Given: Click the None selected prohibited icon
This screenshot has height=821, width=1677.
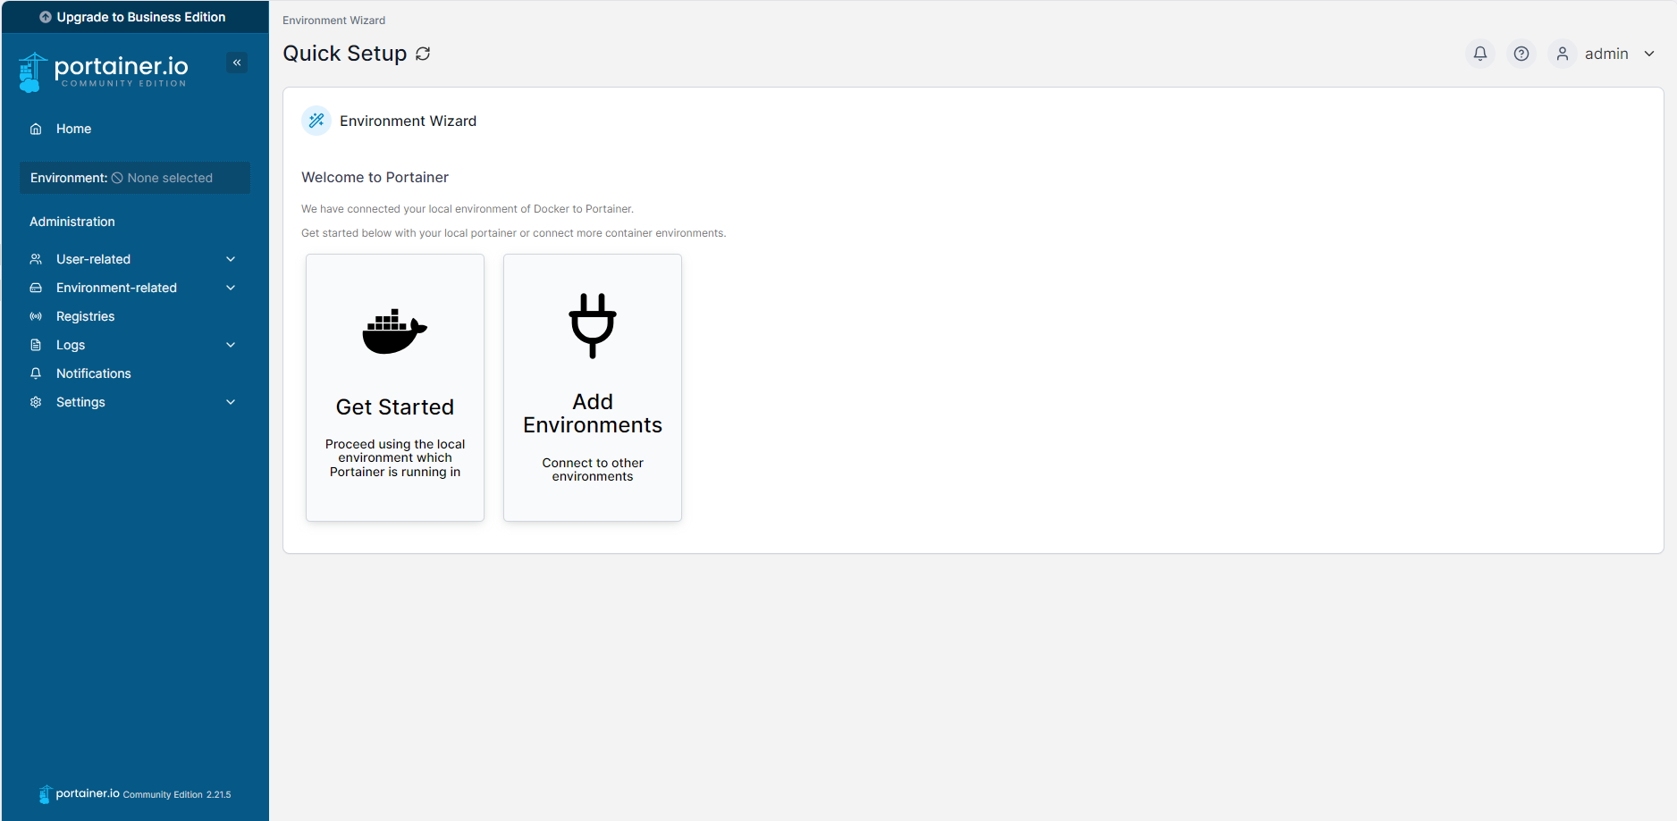Looking at the screenshot, I should [x=117, y=178].
